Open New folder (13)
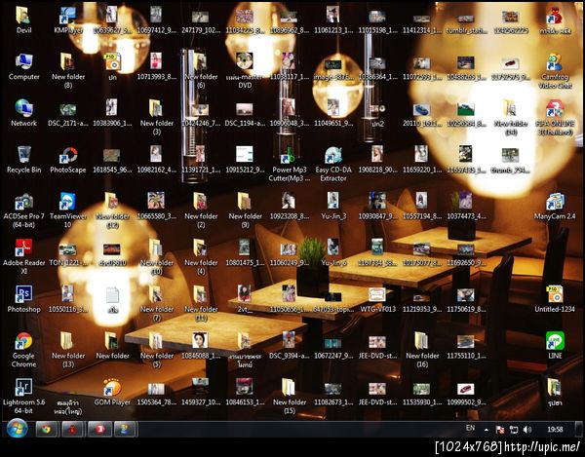 point(68,350)
